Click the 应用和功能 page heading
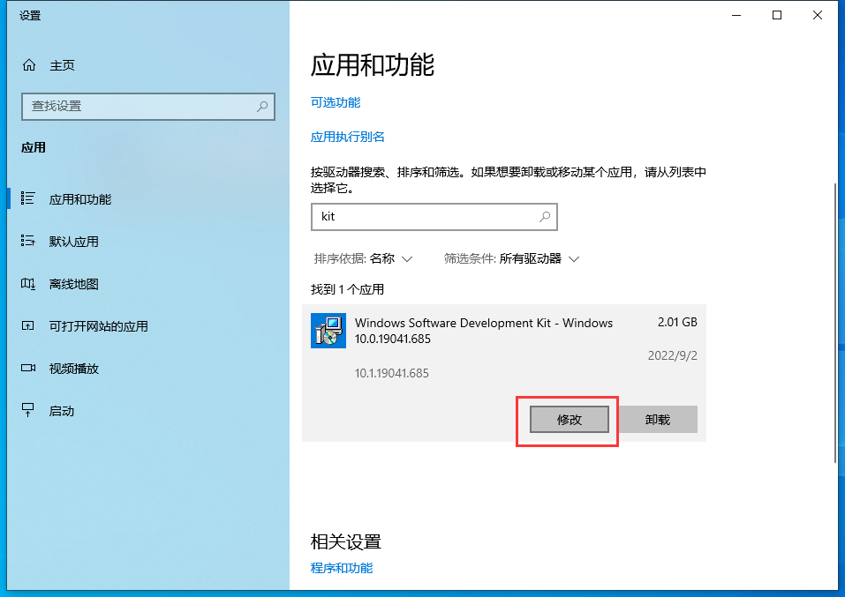 tap(373, 65)
